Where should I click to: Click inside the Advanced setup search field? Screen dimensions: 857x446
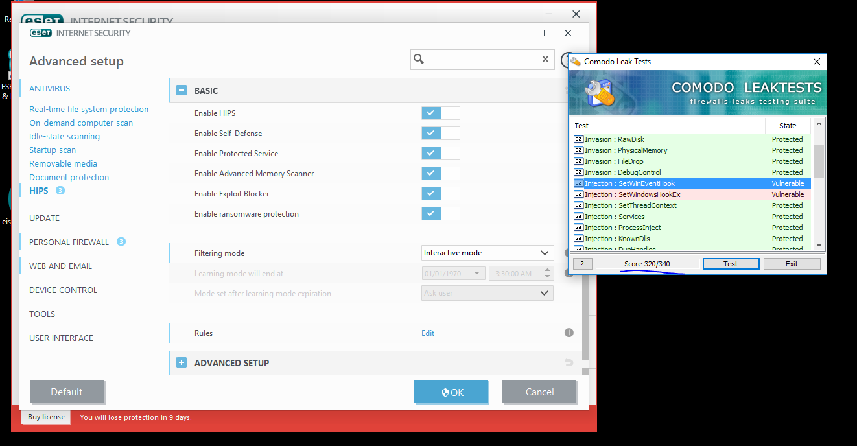[x=482, y=59]
